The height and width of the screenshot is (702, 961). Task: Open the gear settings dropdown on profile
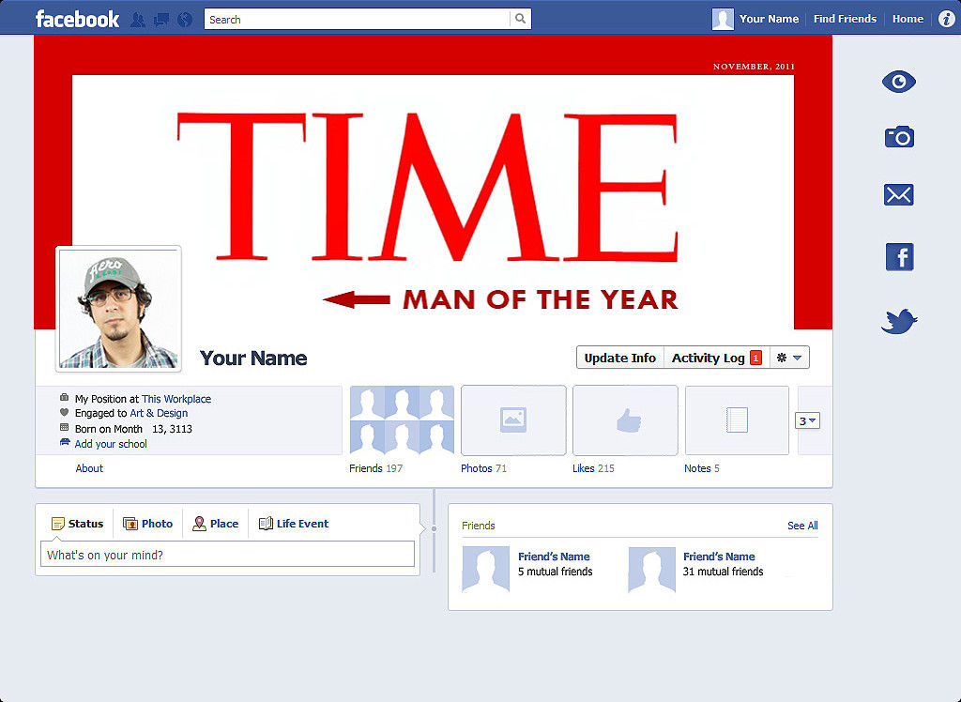click(788, 358)
